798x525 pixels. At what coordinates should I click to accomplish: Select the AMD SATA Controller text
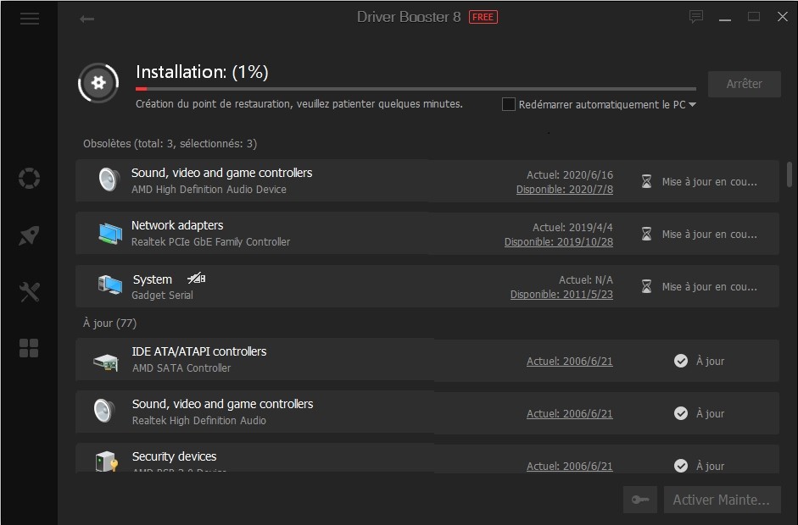tap(181, 368)
